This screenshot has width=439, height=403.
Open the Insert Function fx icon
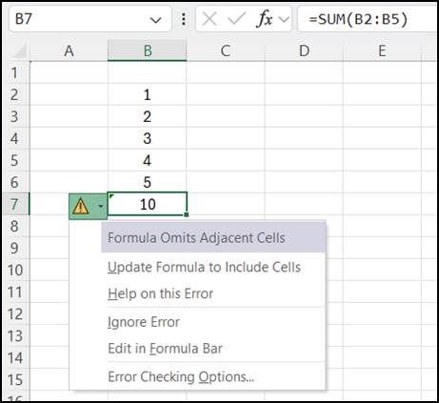(265, 19)
